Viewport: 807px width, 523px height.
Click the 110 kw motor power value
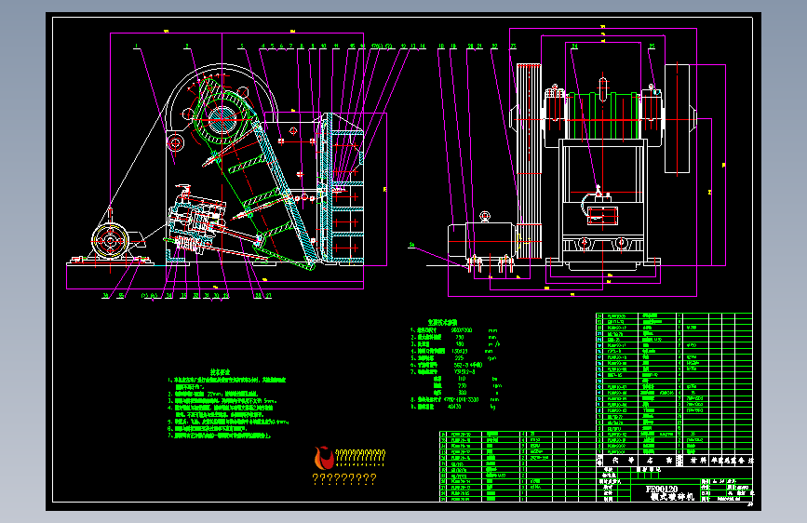coord(462,379)
